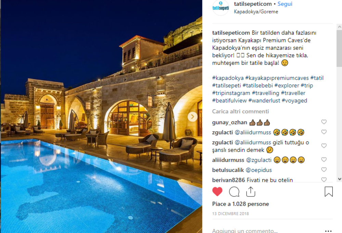Open the #kapadokya hashtag
The height and width of the screenshot is (233, 342).
pyautogui.click(x=228, y=78)
